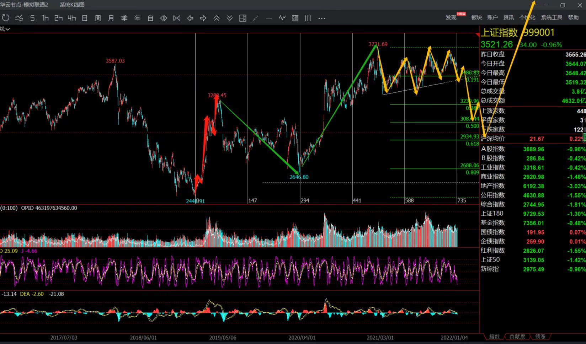This screenshot has height=344, width=586.
Task: Select the 国债指数 row
Action: [533, 232]
